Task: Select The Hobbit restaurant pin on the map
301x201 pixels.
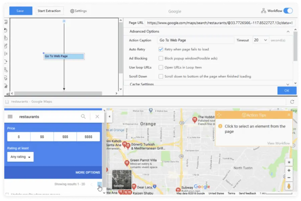Action: [195, 120]
